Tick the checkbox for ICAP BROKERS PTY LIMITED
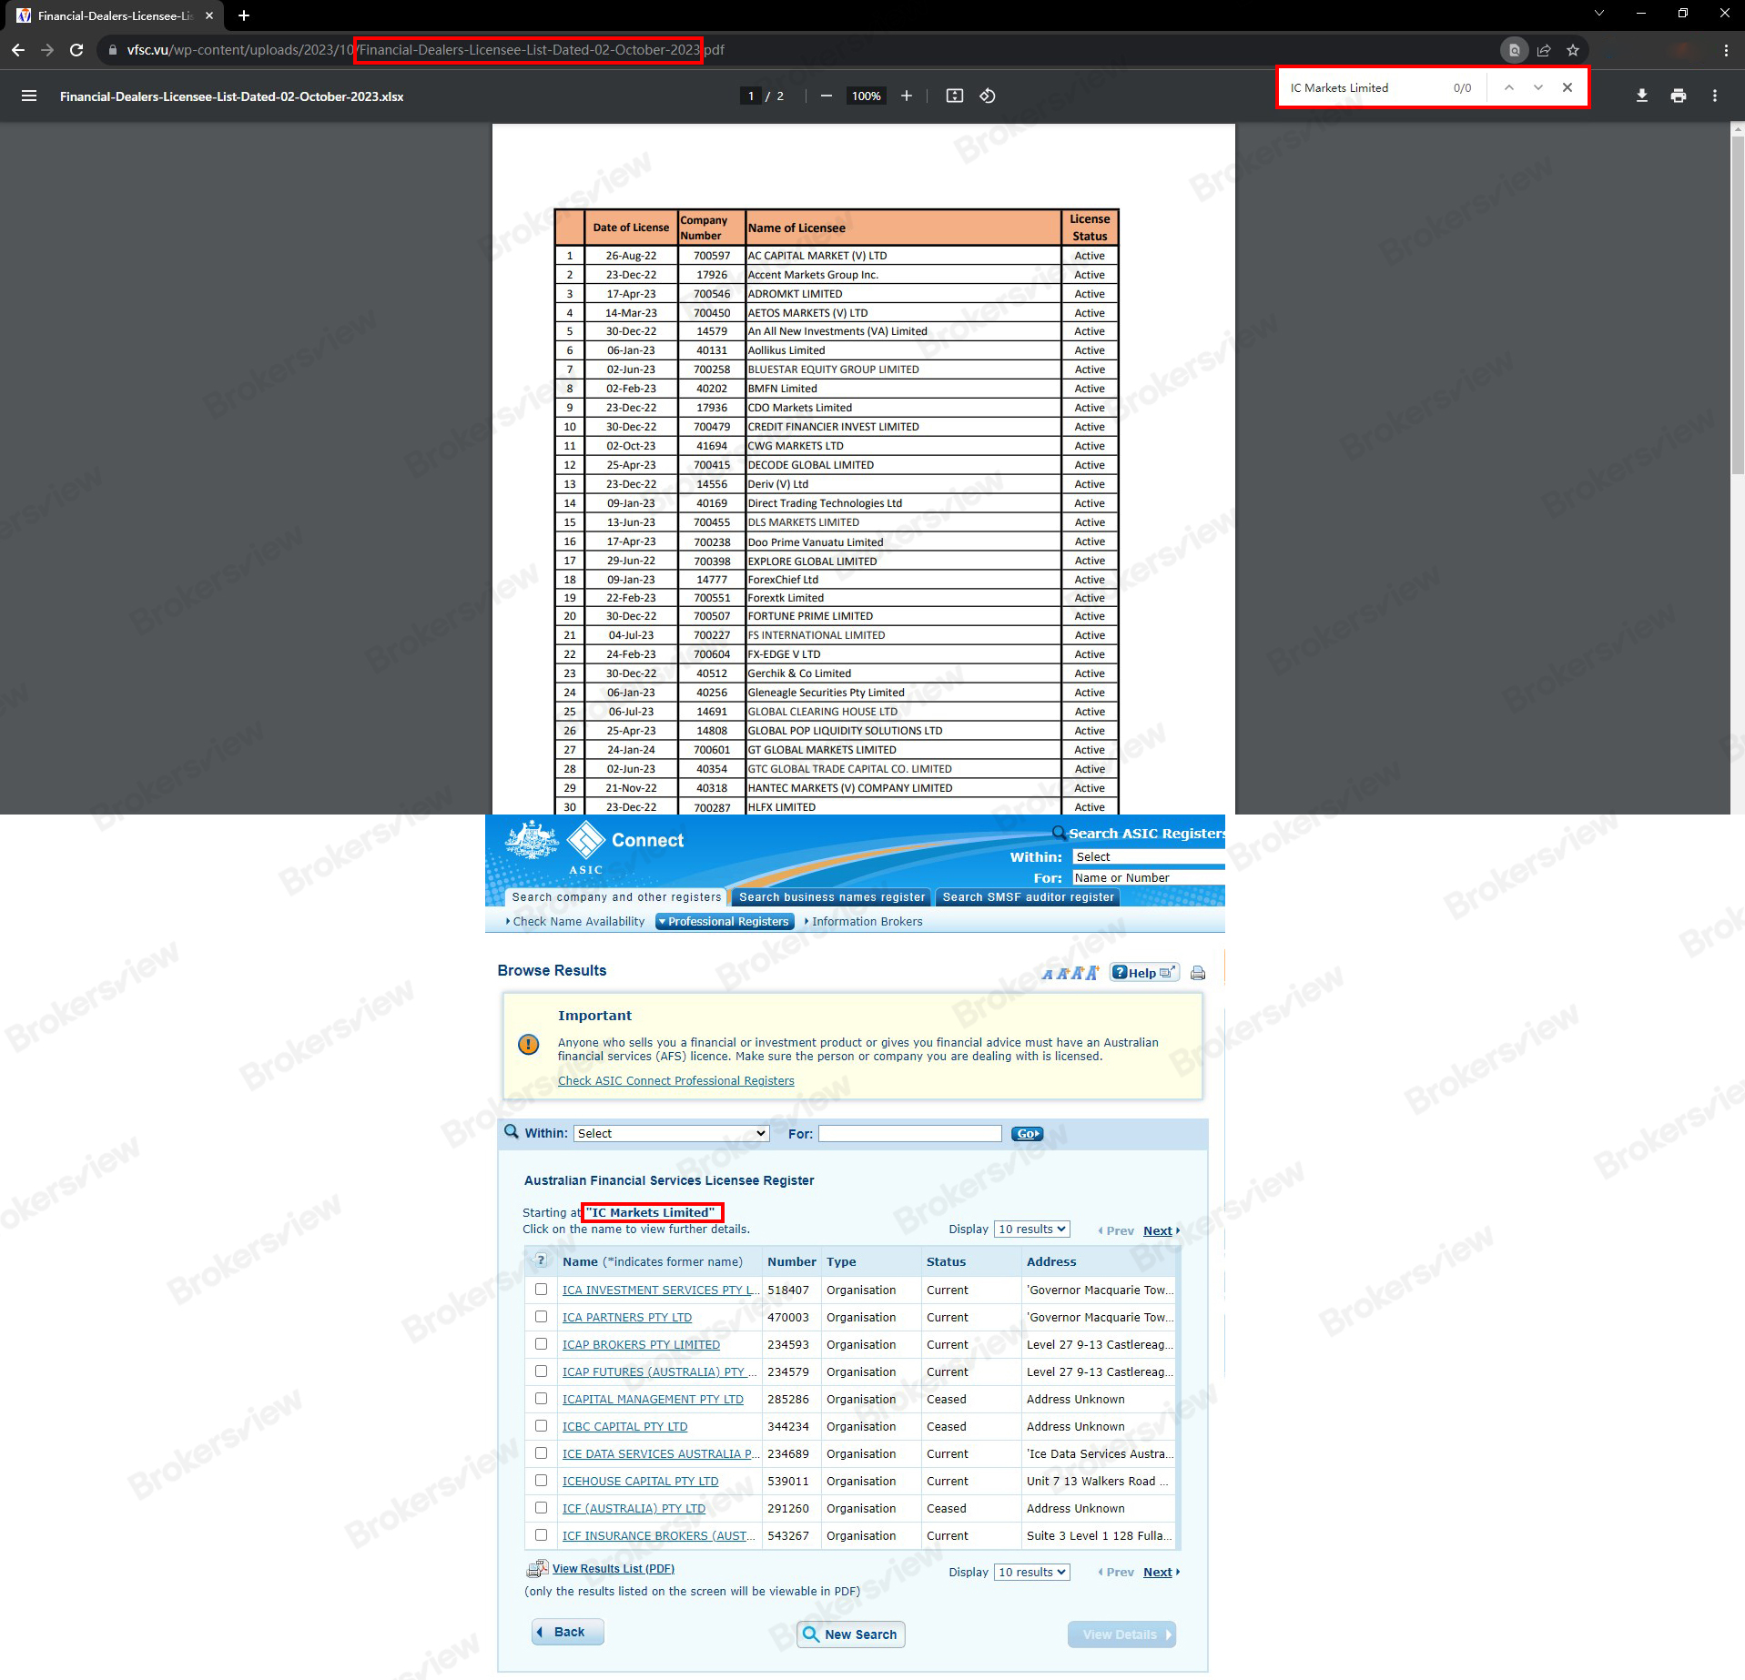 [541, 1344]
